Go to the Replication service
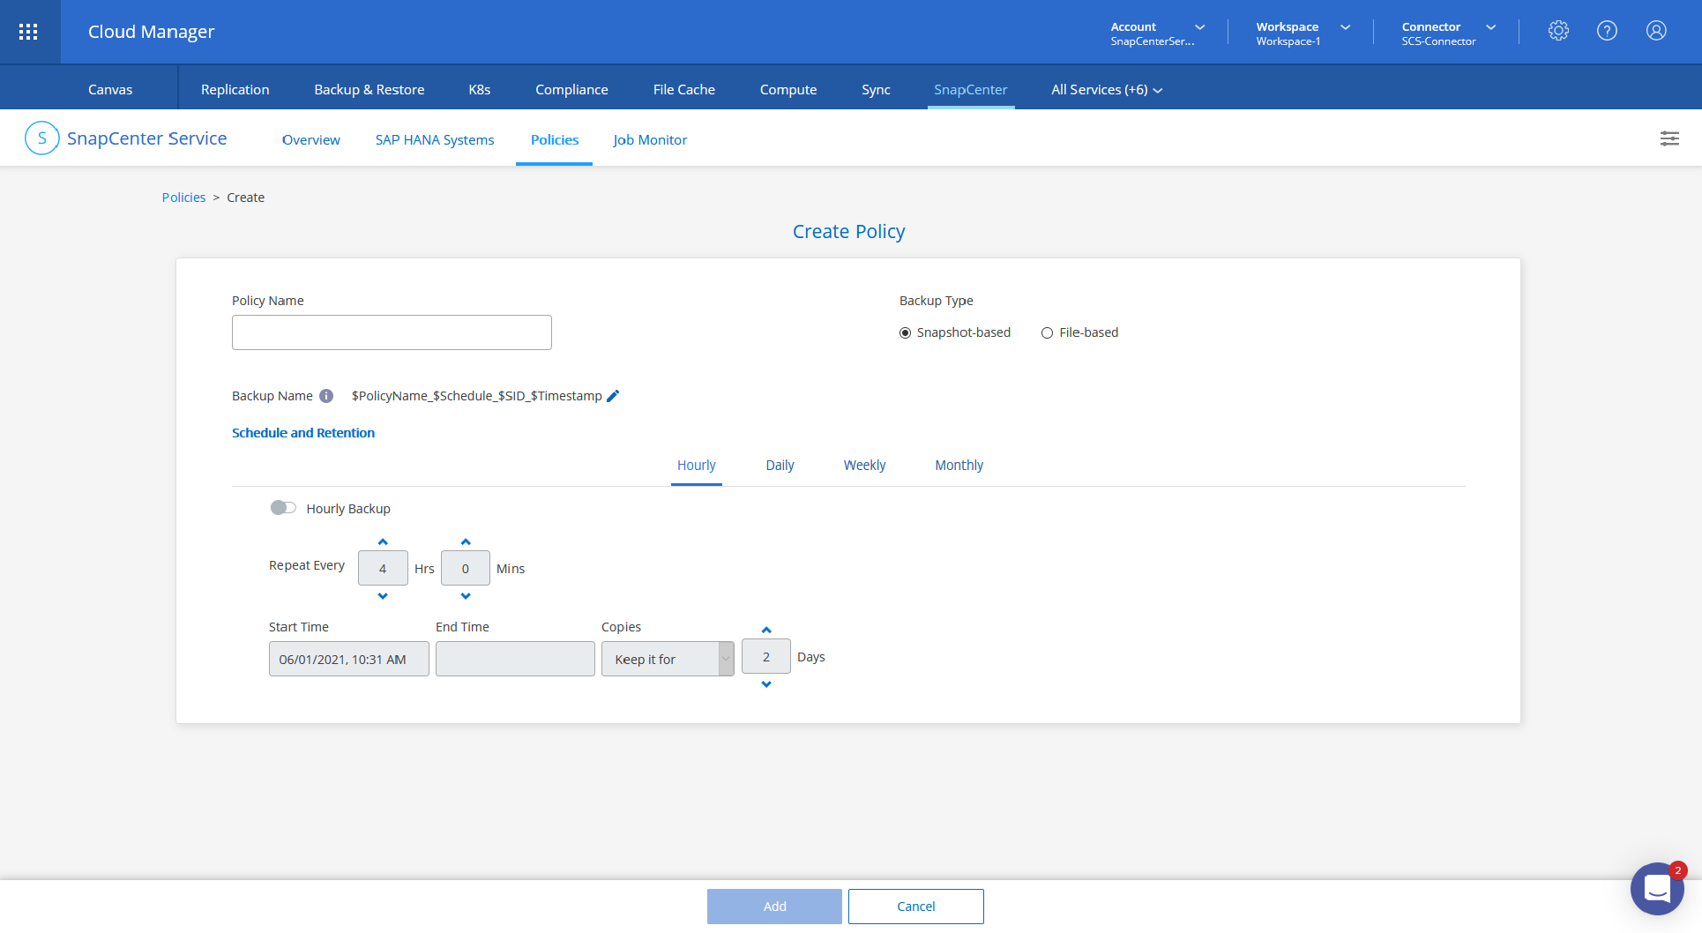The image size is (1702, 933). tap(235, 90)
